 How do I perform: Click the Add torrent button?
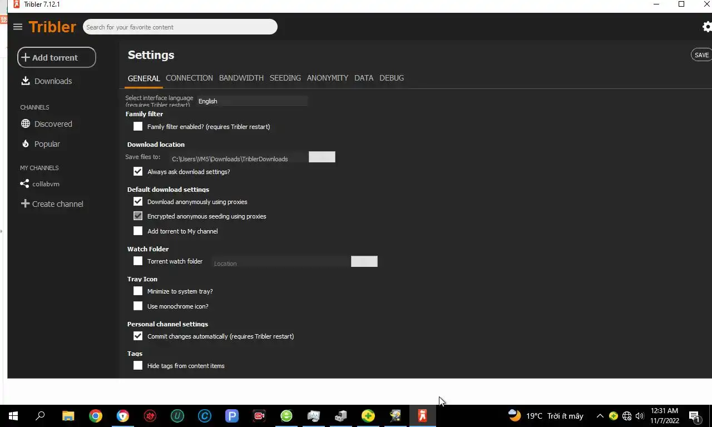pos(57,57)
